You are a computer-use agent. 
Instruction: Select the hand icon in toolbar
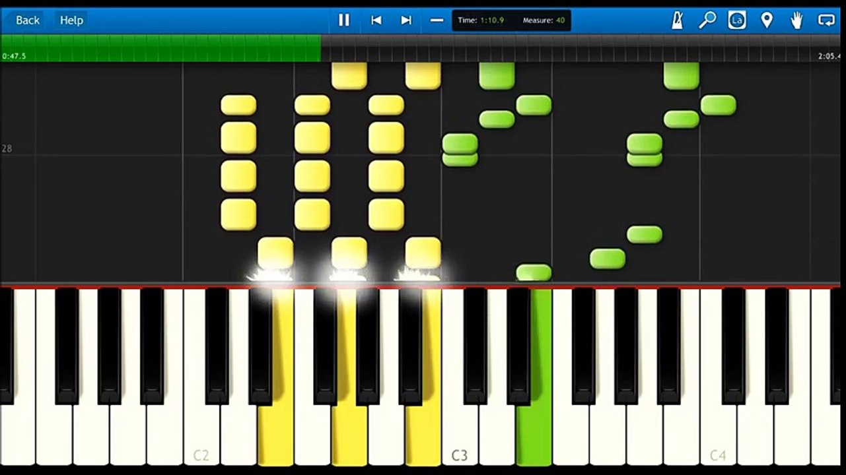(797, 20)
